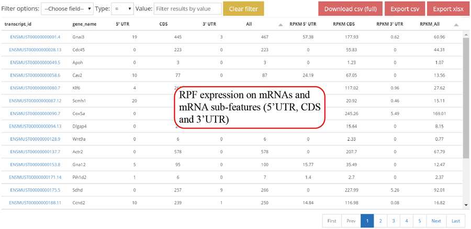This screenshot has height=229, width=471.
Task: Sort by gene_name column header
Action: [84, 25]
